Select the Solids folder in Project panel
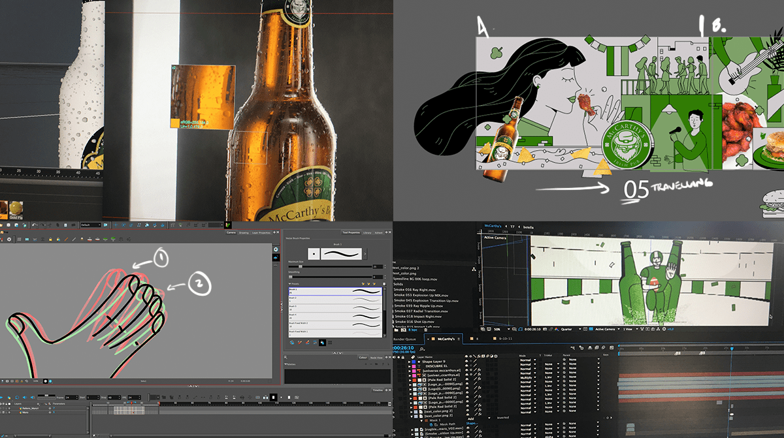This screenshot has width=784, height=438. click(x=399, y=283)
